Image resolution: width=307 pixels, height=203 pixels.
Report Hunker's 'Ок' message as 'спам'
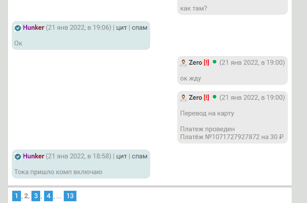click(x=139, y=28)
